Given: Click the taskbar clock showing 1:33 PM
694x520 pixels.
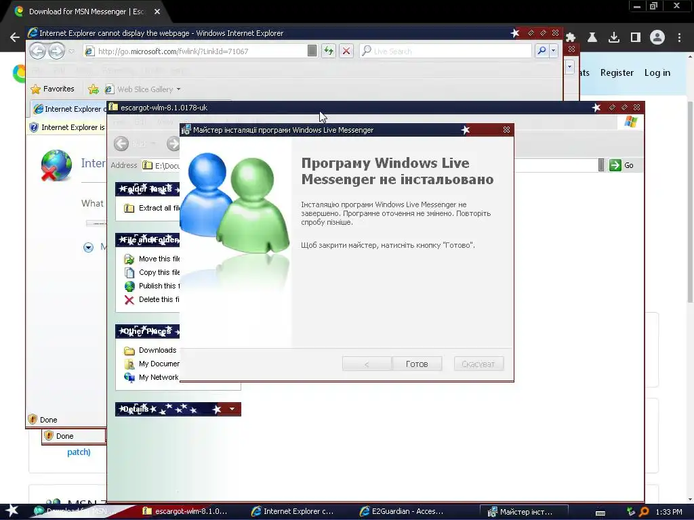Looking at the screenshot, I should pyautogui.click(x=669, y=512).
